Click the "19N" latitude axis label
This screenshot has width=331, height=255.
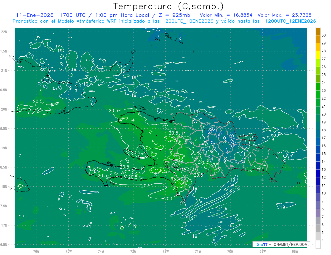click(x=5, y=148)
